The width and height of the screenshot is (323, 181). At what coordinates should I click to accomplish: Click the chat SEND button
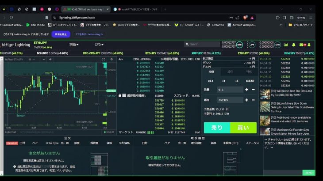[x=309, y=173]
